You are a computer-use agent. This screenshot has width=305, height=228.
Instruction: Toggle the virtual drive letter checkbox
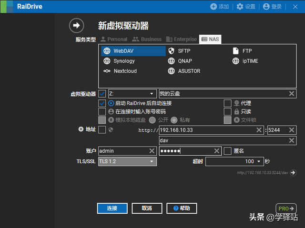pos(102,94)
